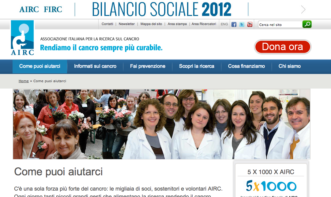Follow the Newsletter link
This screenshot has height=197, width=331.
[127, 24]
